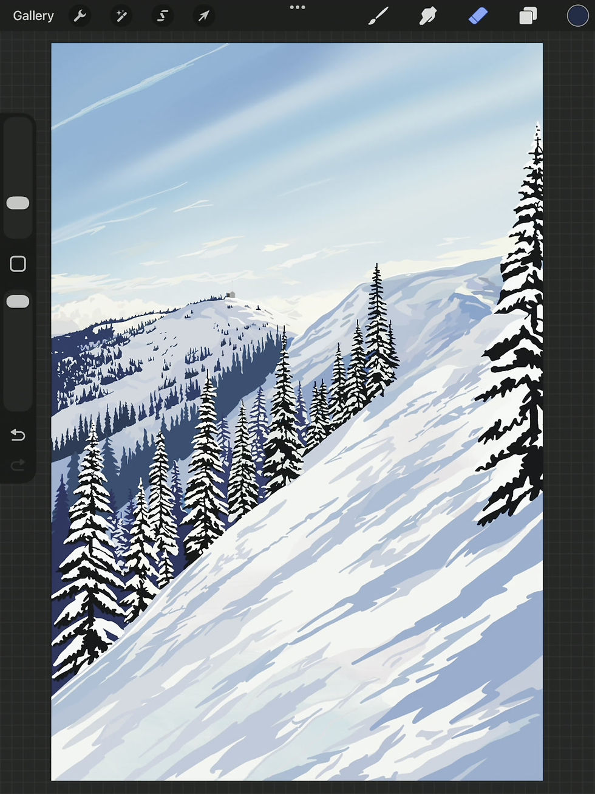595x794 pixels.
Task: Open the Actions wrench menu
Action: [80, 16]
